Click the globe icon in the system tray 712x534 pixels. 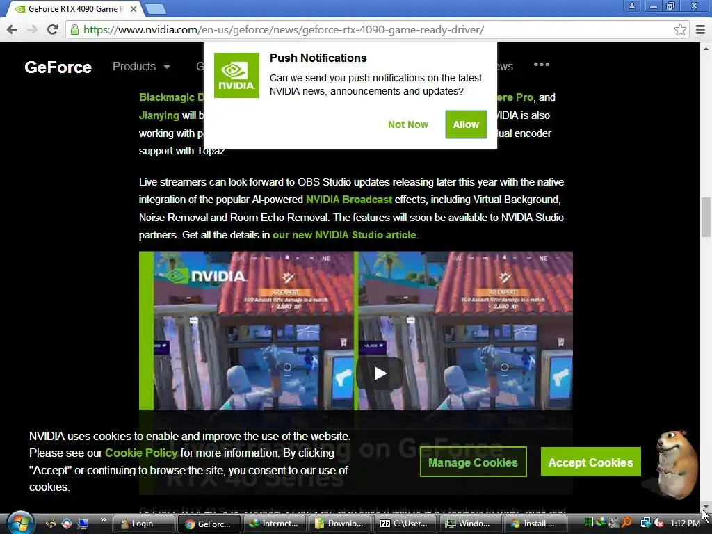601,523
